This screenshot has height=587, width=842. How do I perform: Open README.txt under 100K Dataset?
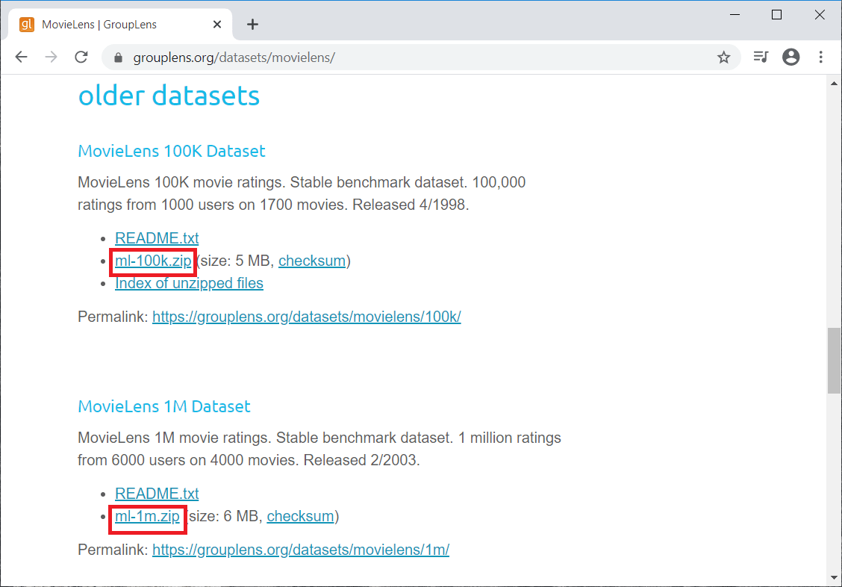click(157, 239)
